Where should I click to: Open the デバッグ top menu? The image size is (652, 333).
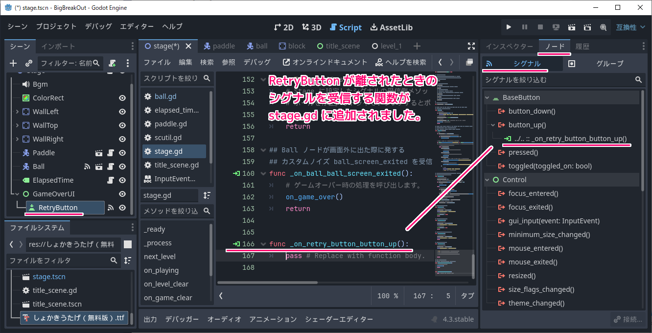pos(98,26)
